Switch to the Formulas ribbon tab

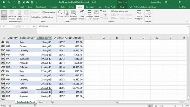pyautogui.click(x=53, y=7)
